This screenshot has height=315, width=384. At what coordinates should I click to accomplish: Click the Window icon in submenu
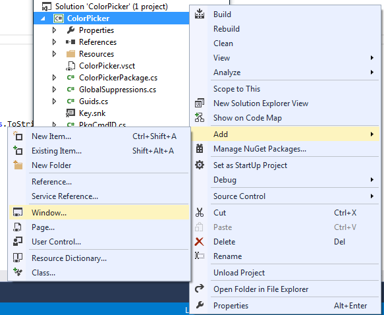(x=18, y=212)
